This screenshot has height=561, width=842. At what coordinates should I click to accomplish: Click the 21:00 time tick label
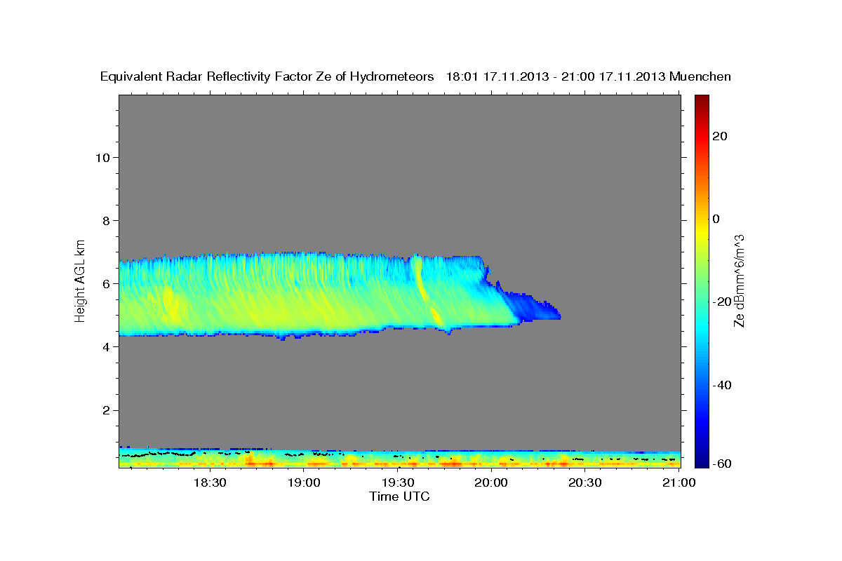point(680,482)
